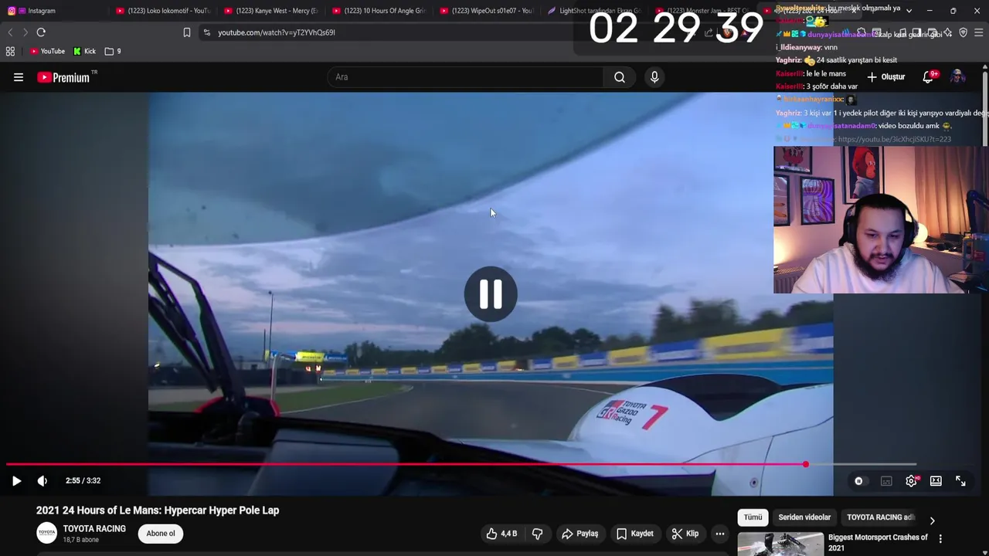
Task: Enter fullscreen mode in the player
Action: point(960,481)
